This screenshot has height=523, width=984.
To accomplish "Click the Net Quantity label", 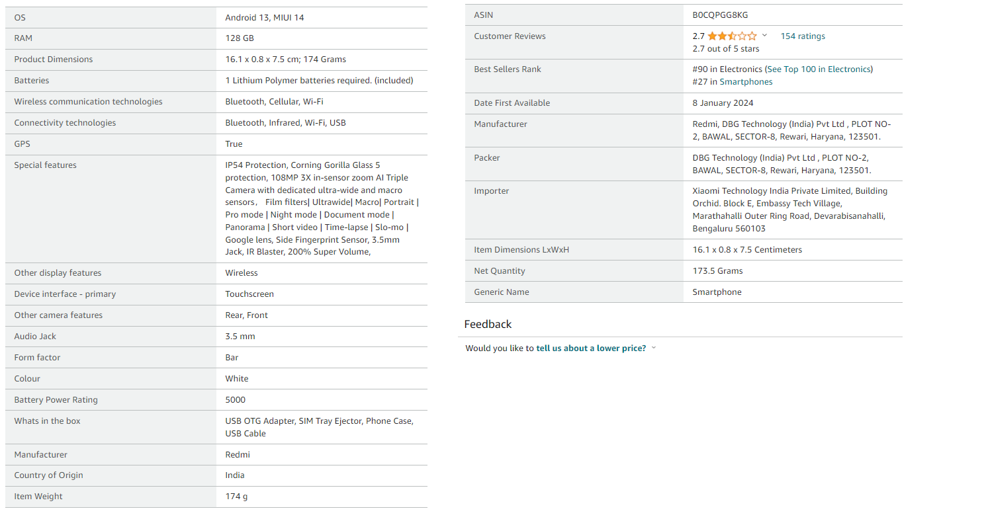I will [499, 271].
